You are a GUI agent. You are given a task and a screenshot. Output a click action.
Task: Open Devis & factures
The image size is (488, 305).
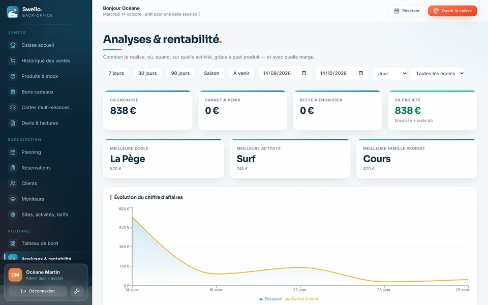point(46,123)
